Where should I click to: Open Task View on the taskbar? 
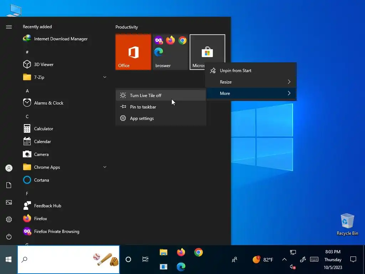click(x=145, y=259)
